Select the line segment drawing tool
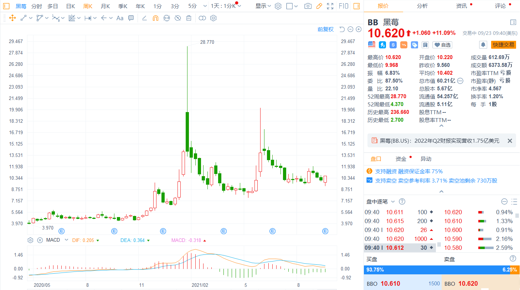The width and height of the screenshot is (520, 290). [x=24, y=18]
